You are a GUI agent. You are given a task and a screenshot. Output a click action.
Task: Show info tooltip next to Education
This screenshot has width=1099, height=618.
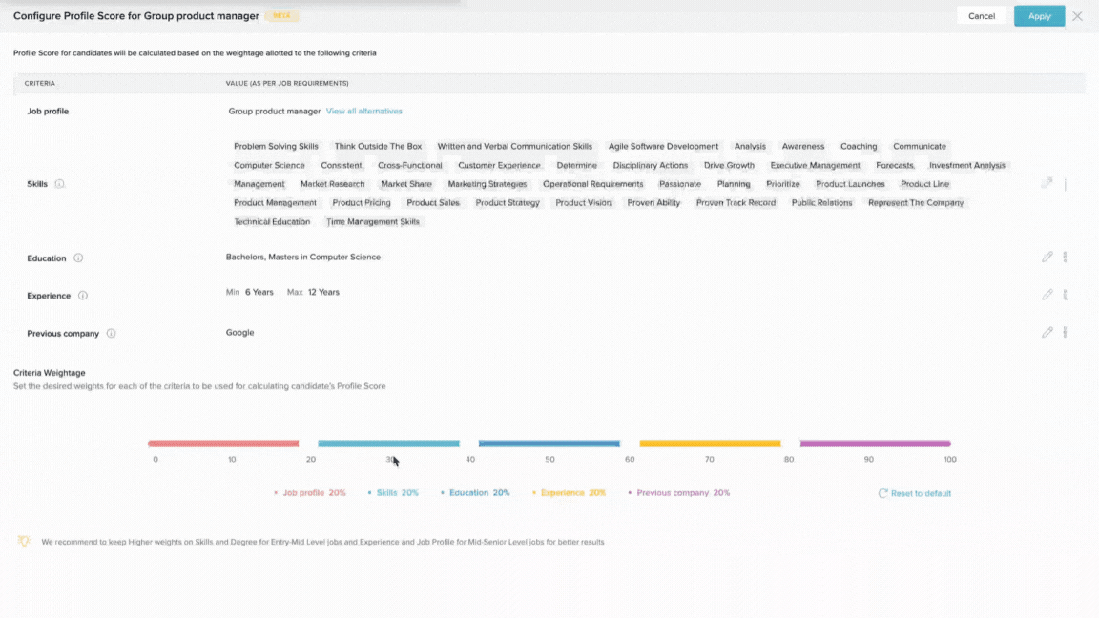(x=78, y=257)
